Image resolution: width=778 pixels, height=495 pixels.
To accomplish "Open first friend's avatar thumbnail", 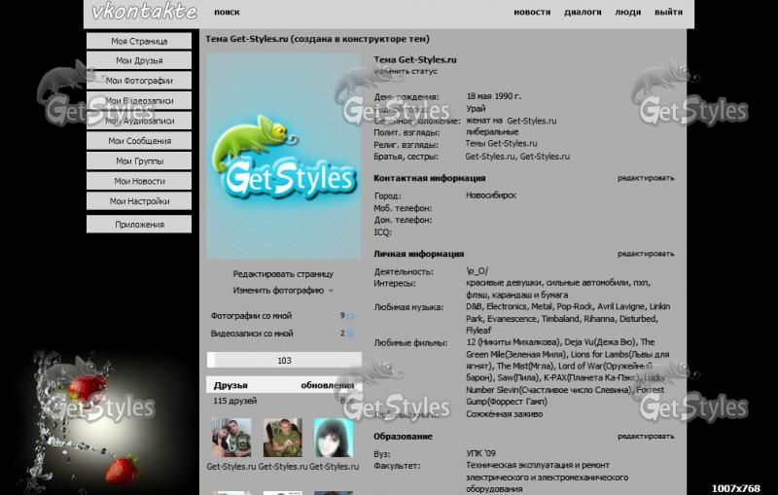I will (231, 439).
